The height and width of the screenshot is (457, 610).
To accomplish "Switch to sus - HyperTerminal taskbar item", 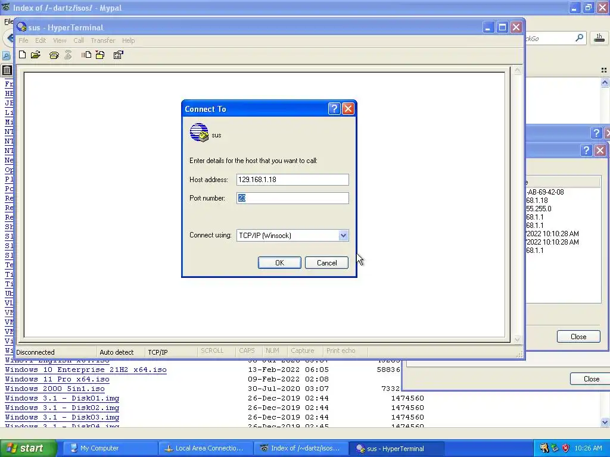I will [x=396, y=448].
